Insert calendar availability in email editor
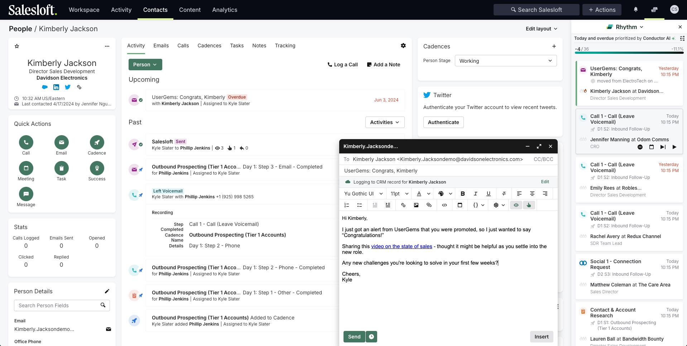The height and width of the screenshot is (346, 687). tap(460, 205)
